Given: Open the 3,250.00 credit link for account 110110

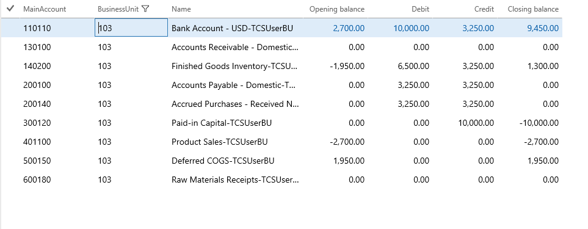Looking at the screenshot, I should point(478,28).
